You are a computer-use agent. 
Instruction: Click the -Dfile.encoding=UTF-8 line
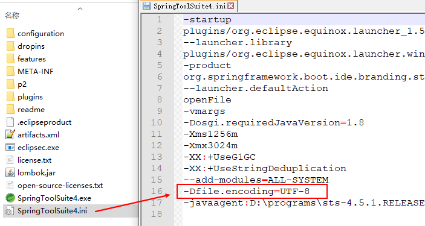(x=247, y=192)
